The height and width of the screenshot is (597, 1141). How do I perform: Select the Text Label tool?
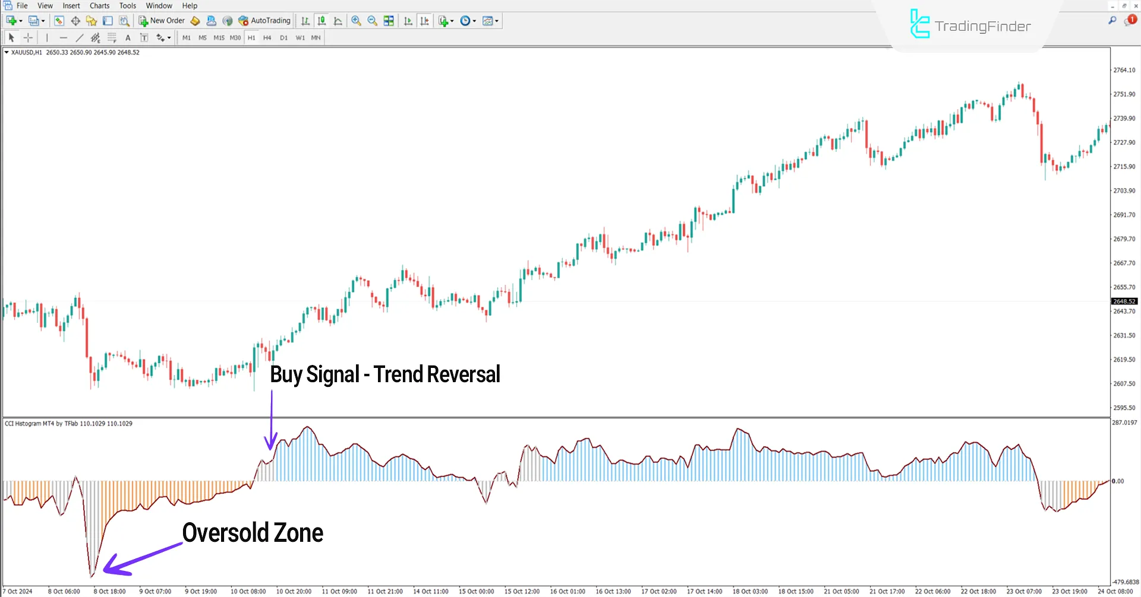tap(144, 37)
